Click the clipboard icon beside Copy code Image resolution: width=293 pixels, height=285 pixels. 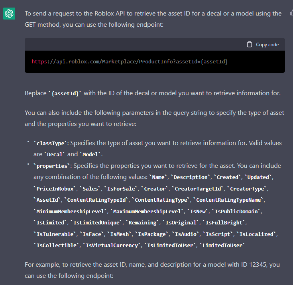click(250, 45)
